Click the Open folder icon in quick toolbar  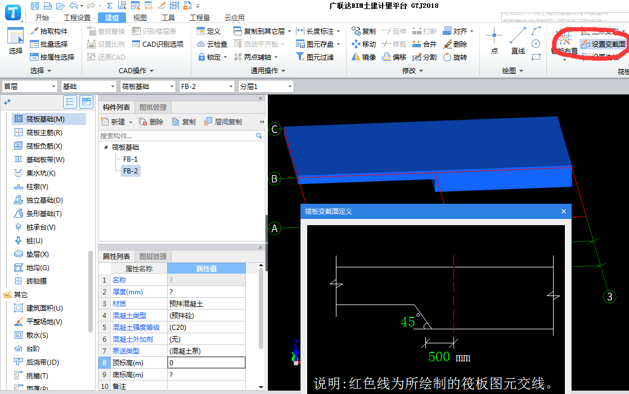pos(61,6)
